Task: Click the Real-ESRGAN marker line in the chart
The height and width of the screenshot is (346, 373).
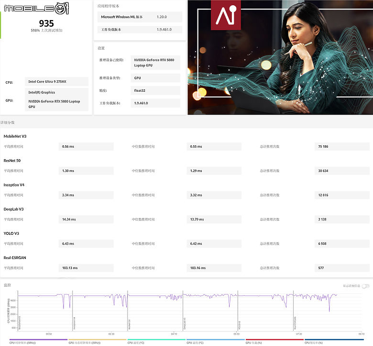Action: tap(293, 311)
